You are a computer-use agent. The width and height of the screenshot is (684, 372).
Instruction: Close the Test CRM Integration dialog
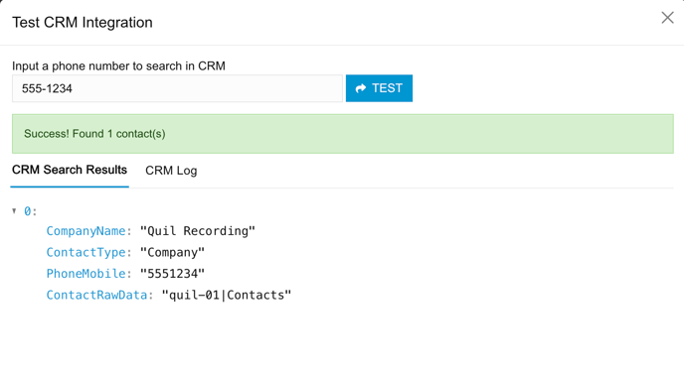tap(667, 18)
